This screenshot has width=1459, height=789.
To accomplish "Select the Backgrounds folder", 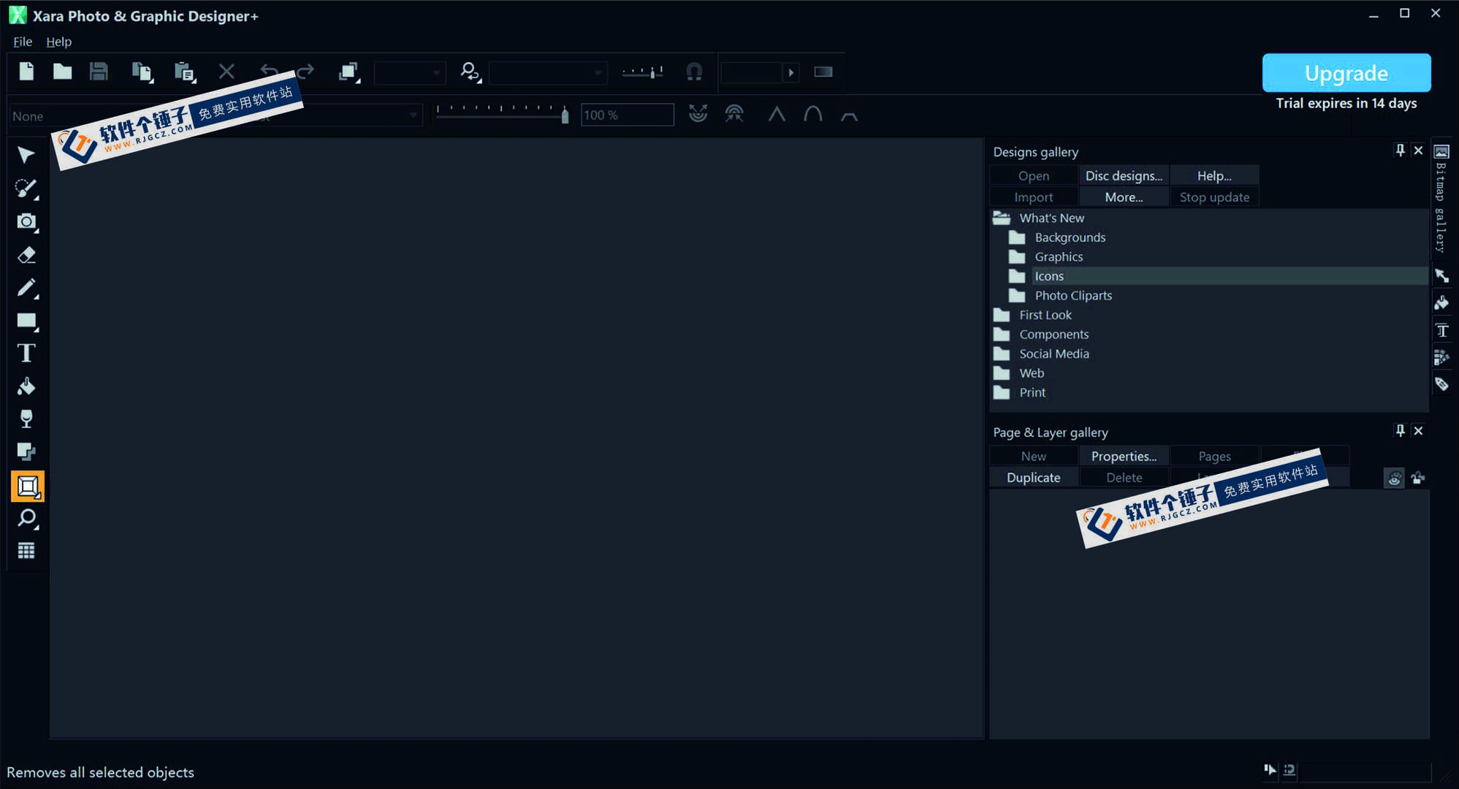I will [x=1070, y=237].
